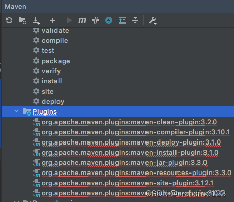Add a Maven project with plus icon
Viewport: 234px width, 202px height.
tap(52, 20)
